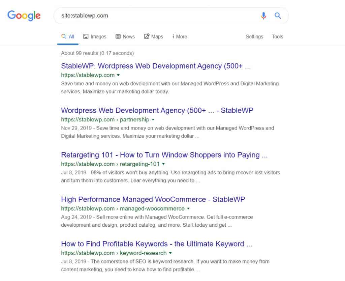Viewport: 345px width, 281px height.
Task: Click the News tab newspaper icon
Action: click(x=118, y=36)
